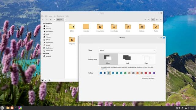This screenshot has height=110, width=196.
Task: Switch file manager to compact view
Action: point(161,20)
